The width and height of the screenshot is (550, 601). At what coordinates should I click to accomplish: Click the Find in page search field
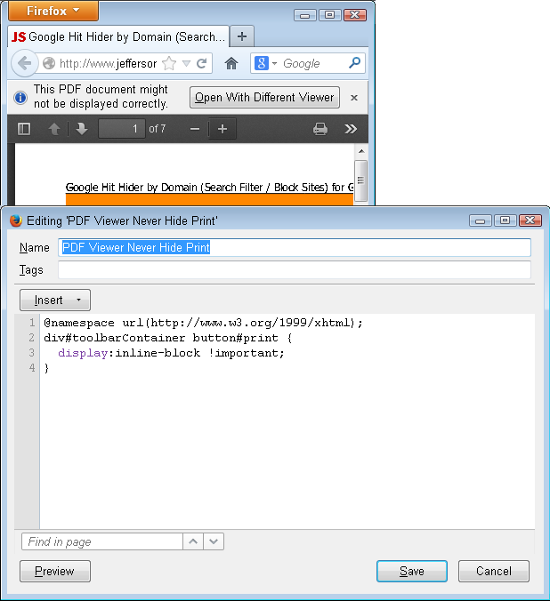102,541
